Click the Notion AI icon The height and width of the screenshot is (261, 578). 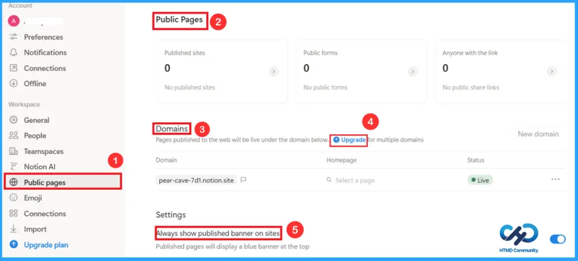pyautogui.click(x=14, y=167)
